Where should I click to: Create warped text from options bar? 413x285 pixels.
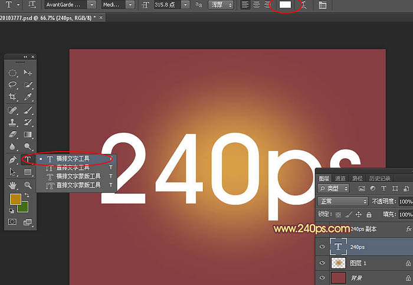click(x=304, y=5)
